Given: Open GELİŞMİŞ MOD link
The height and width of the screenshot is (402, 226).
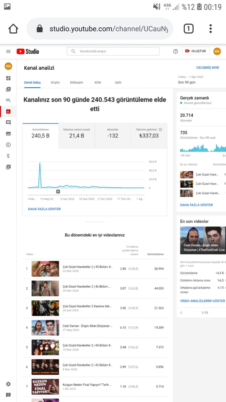Looking at the screenshot, I should [x=208, y=67].
